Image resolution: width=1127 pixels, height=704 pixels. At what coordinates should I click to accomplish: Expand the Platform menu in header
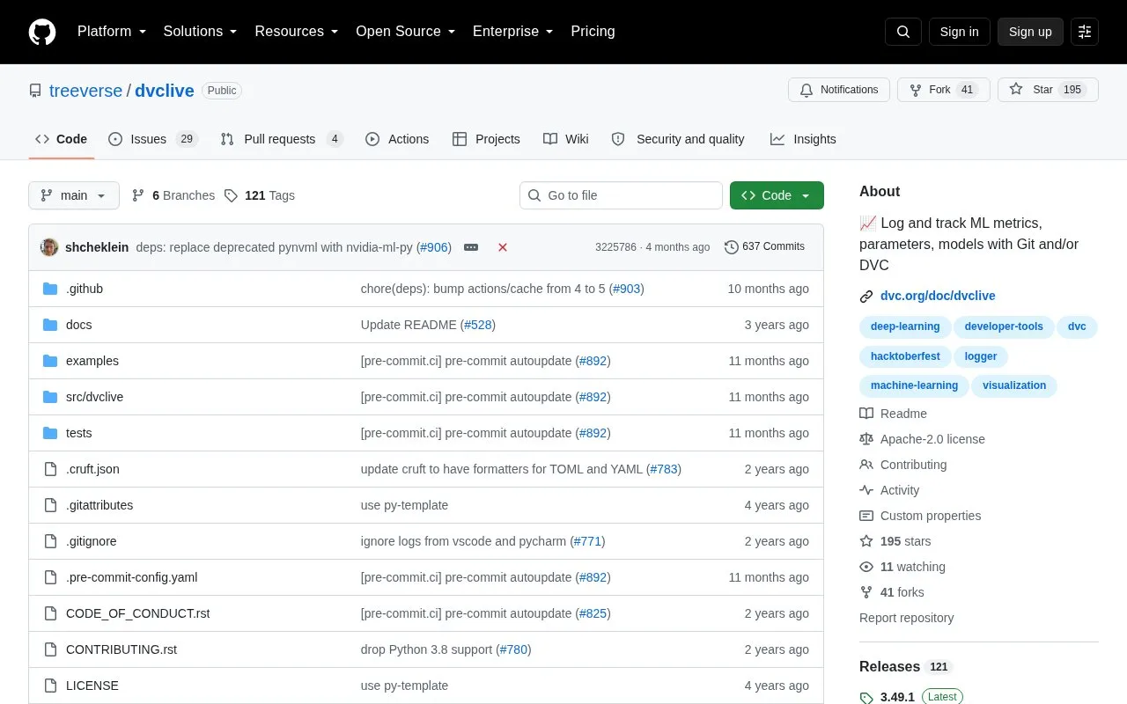(x=112, y=32)
